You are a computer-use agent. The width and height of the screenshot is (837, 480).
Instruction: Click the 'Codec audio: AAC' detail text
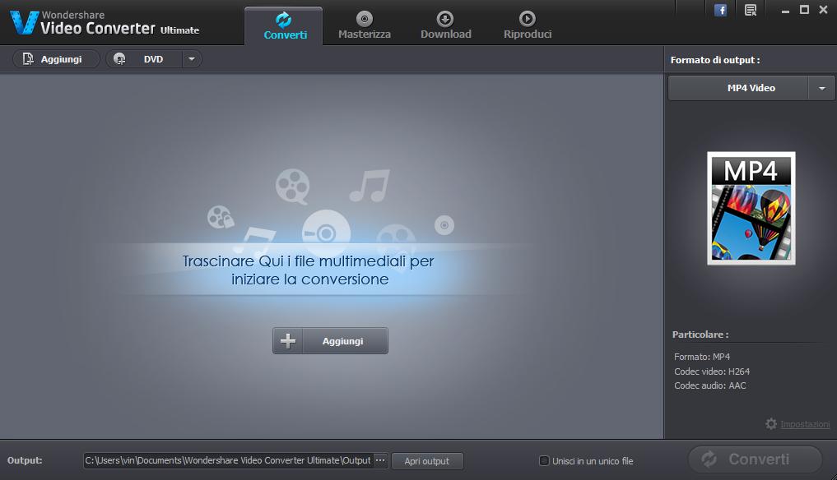(710, 385)
